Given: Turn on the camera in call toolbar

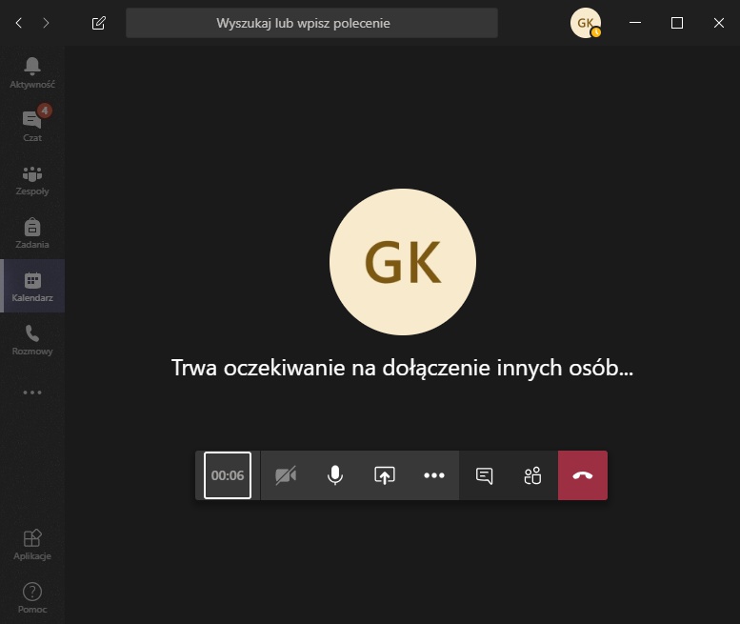Looking at the screenshot, I should pyautogui.click(x=286, y=475).
